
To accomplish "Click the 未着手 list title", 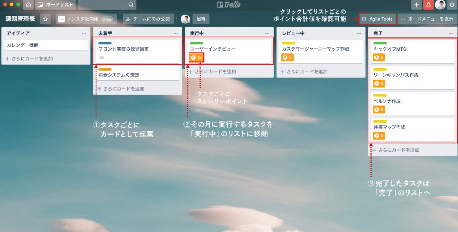I will [x=105, y=33].
